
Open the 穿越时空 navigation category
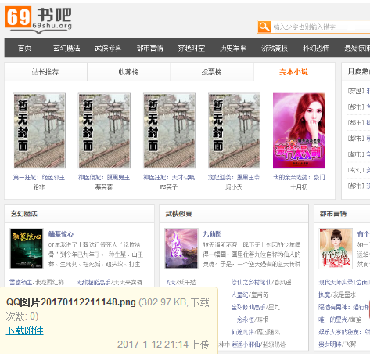point(192,48)
